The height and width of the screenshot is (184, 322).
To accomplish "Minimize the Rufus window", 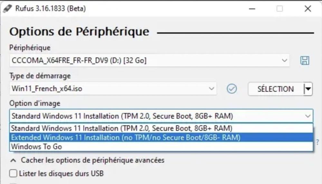I will click(x=252, y=9).
